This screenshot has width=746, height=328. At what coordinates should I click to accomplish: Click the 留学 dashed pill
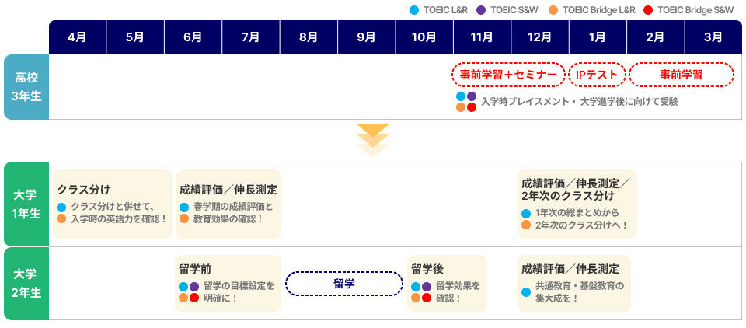(x=344, y=284)
